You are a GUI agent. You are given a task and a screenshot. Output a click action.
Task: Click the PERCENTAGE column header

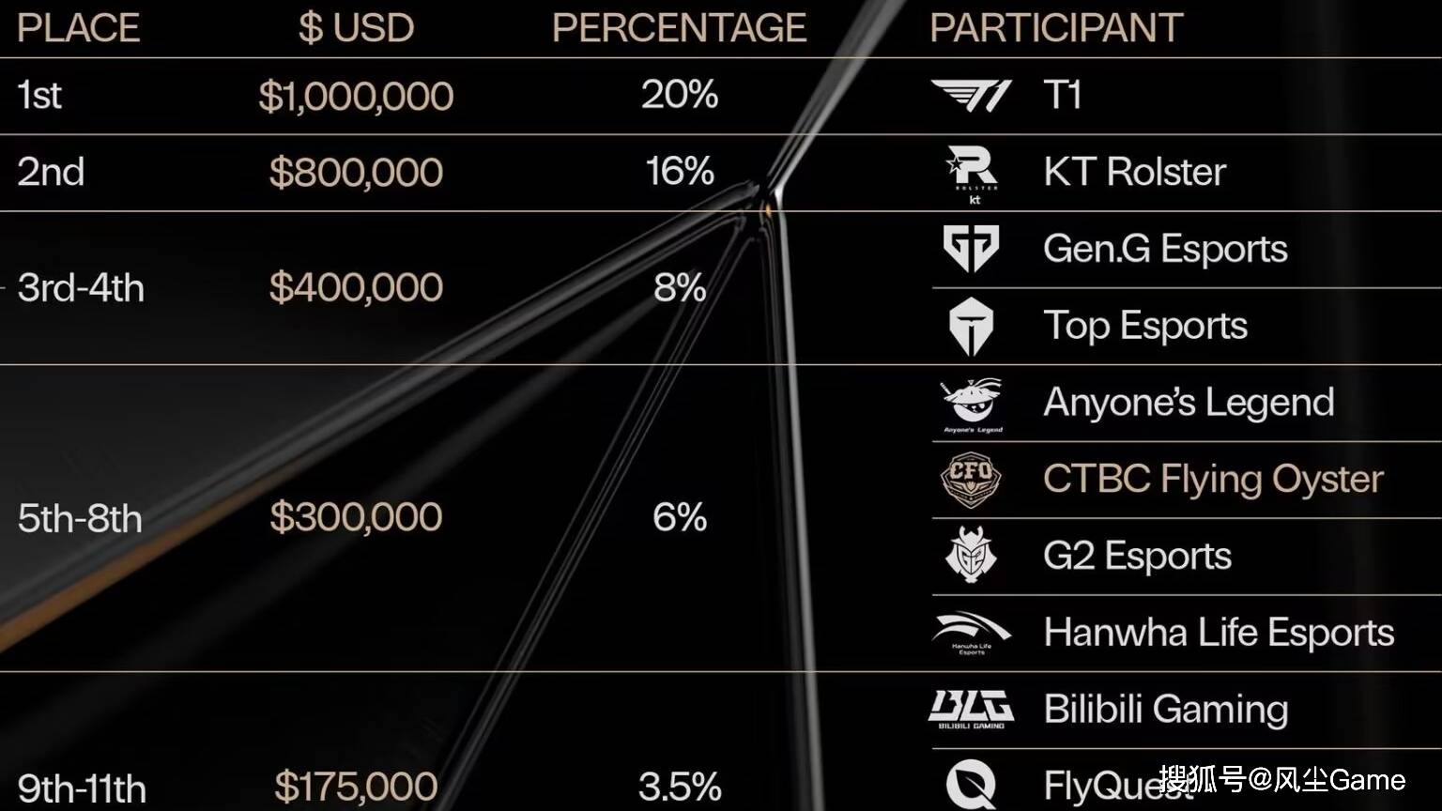point(679,28)
